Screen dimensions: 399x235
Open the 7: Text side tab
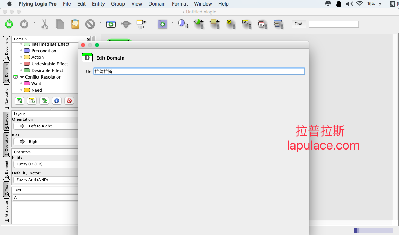[x=7, y=189]
